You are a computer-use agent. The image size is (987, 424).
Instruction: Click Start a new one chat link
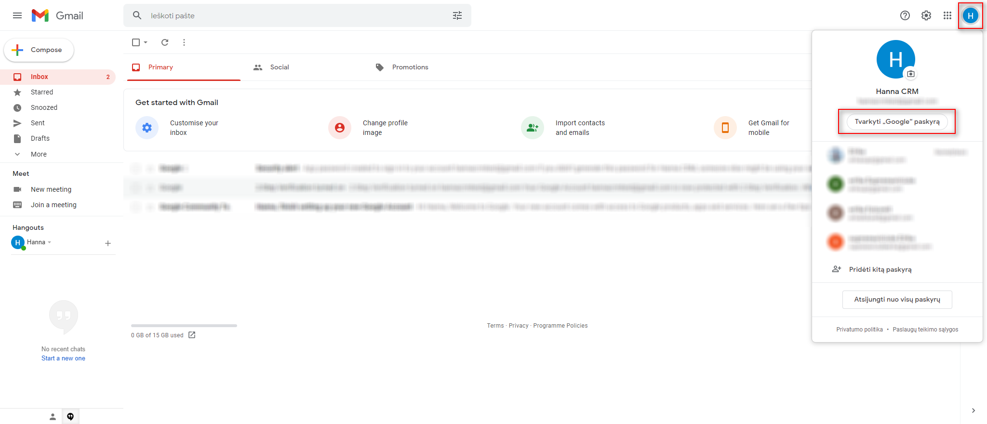(x=63, y=358)
